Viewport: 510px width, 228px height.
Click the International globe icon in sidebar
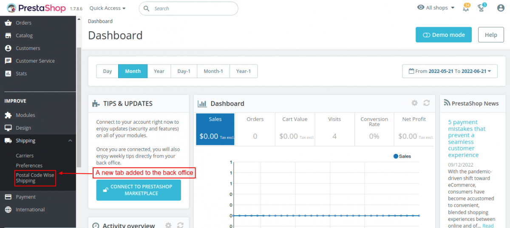click(8, 210)
